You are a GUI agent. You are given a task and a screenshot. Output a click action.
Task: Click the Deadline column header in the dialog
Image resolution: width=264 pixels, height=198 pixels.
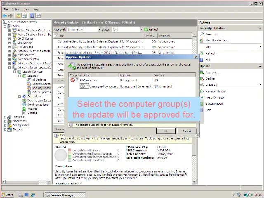click(174, 75)
